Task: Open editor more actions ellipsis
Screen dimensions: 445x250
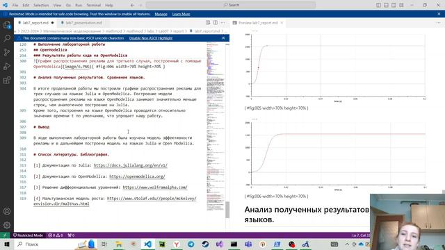Action: point(222,23)
